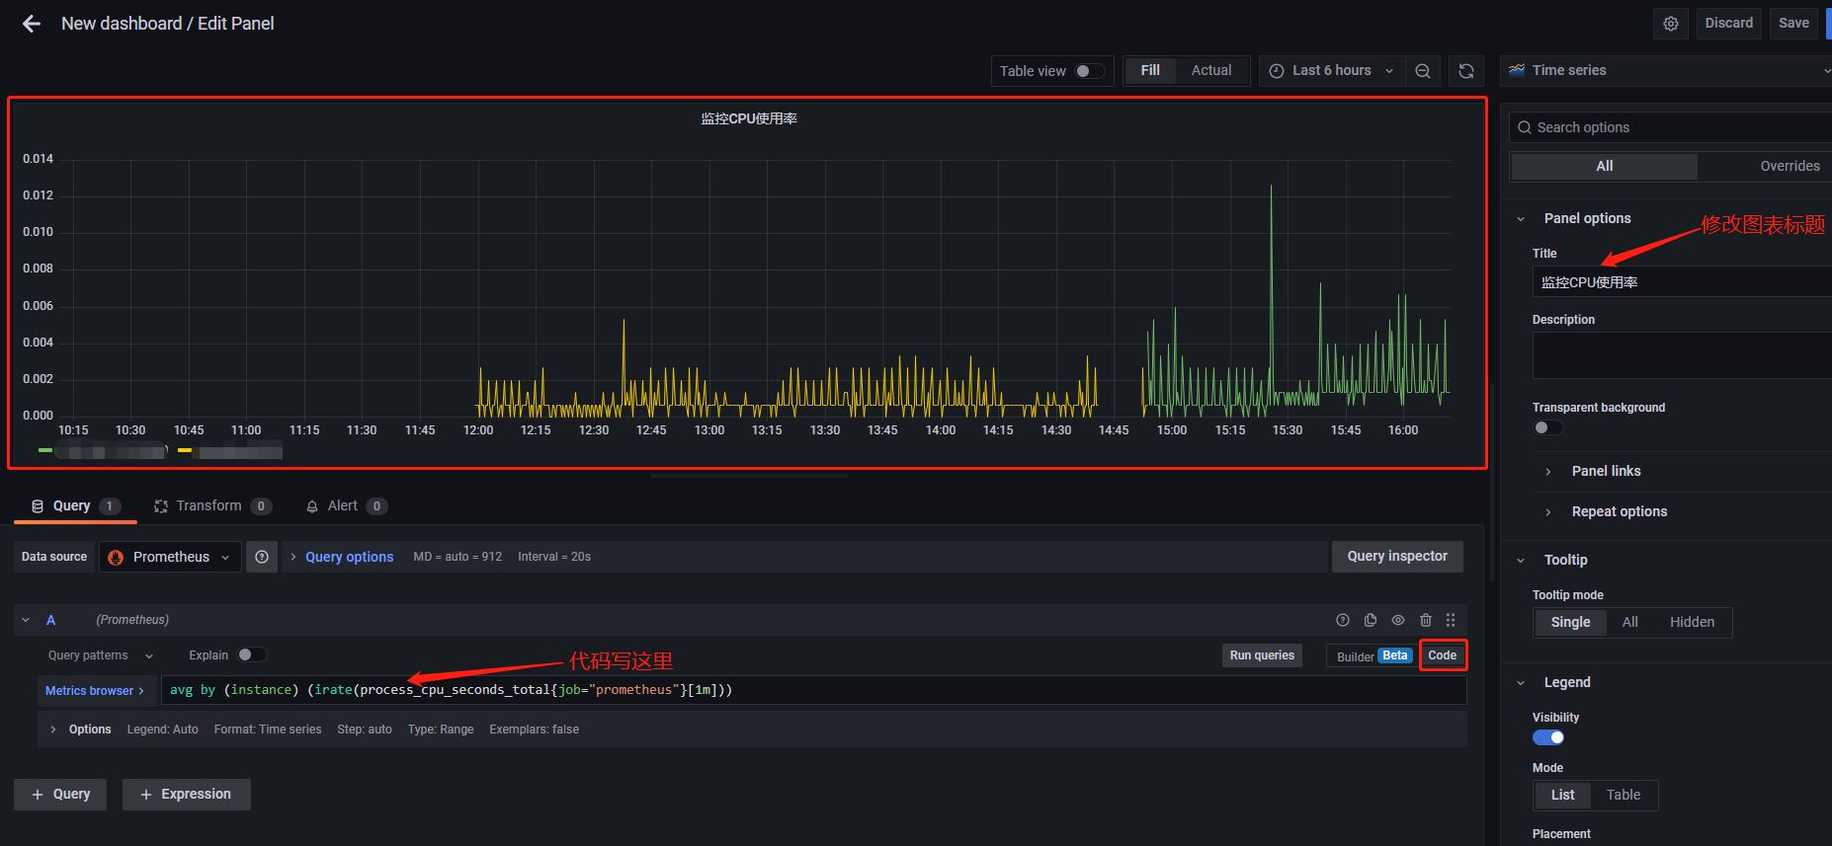Switch editor to Code mode
The image size is (1832, 846).
click(1443, 655)
